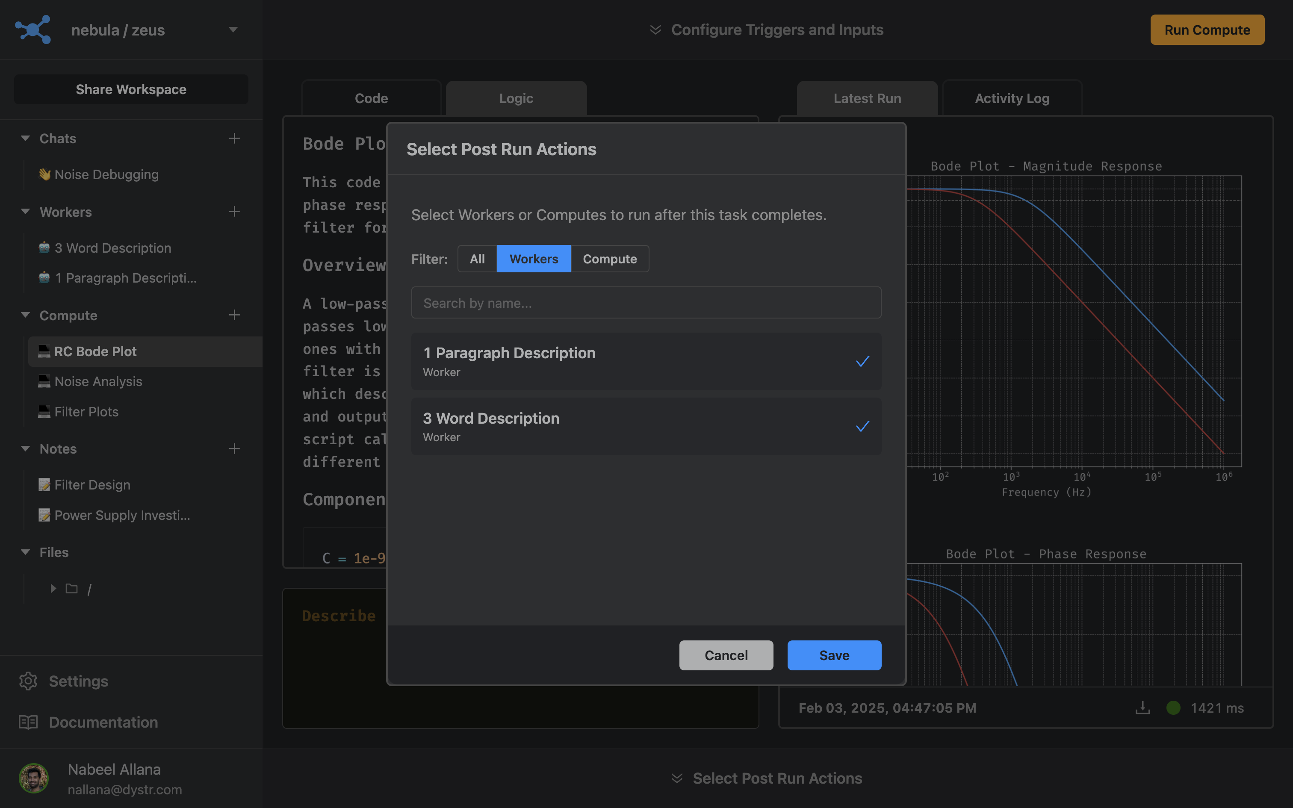Add a new compute with plus icon

tap(234, 316)
